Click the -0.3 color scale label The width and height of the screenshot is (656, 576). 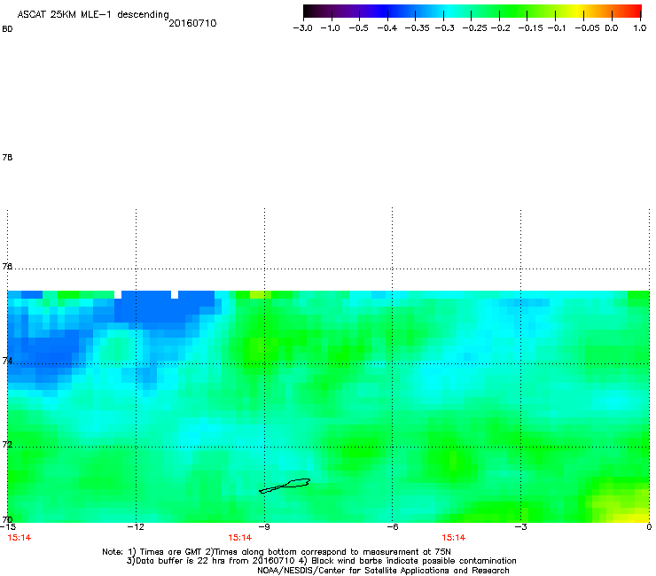[444, 28]
